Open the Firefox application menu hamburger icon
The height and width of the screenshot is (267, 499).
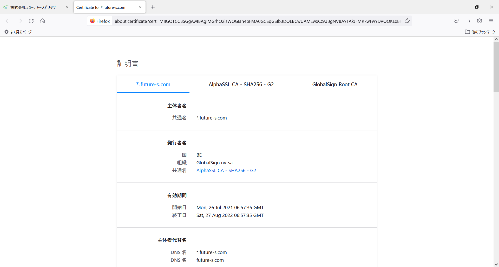point(491,21)
